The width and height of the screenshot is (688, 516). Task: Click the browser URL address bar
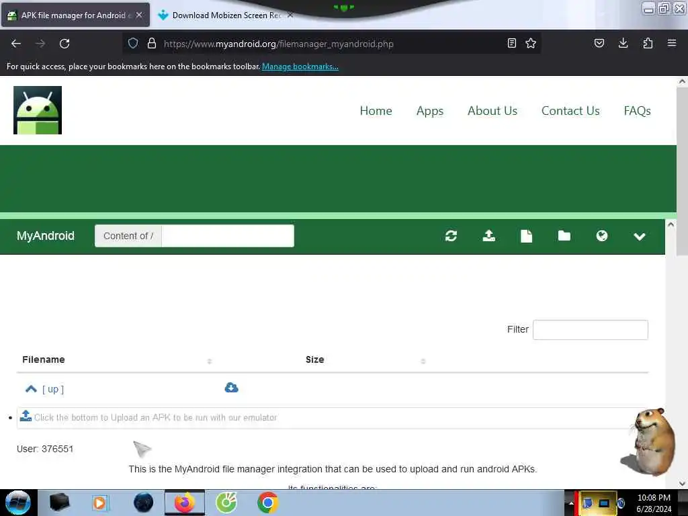coord(331,44)
